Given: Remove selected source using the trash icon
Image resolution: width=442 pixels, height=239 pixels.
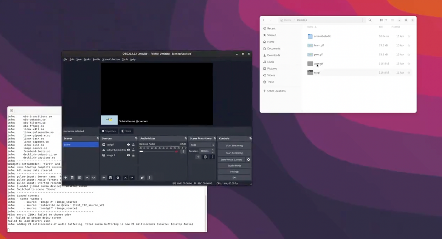Looking at the screenshot, I should pyautogui.click(x=110, y=178).
